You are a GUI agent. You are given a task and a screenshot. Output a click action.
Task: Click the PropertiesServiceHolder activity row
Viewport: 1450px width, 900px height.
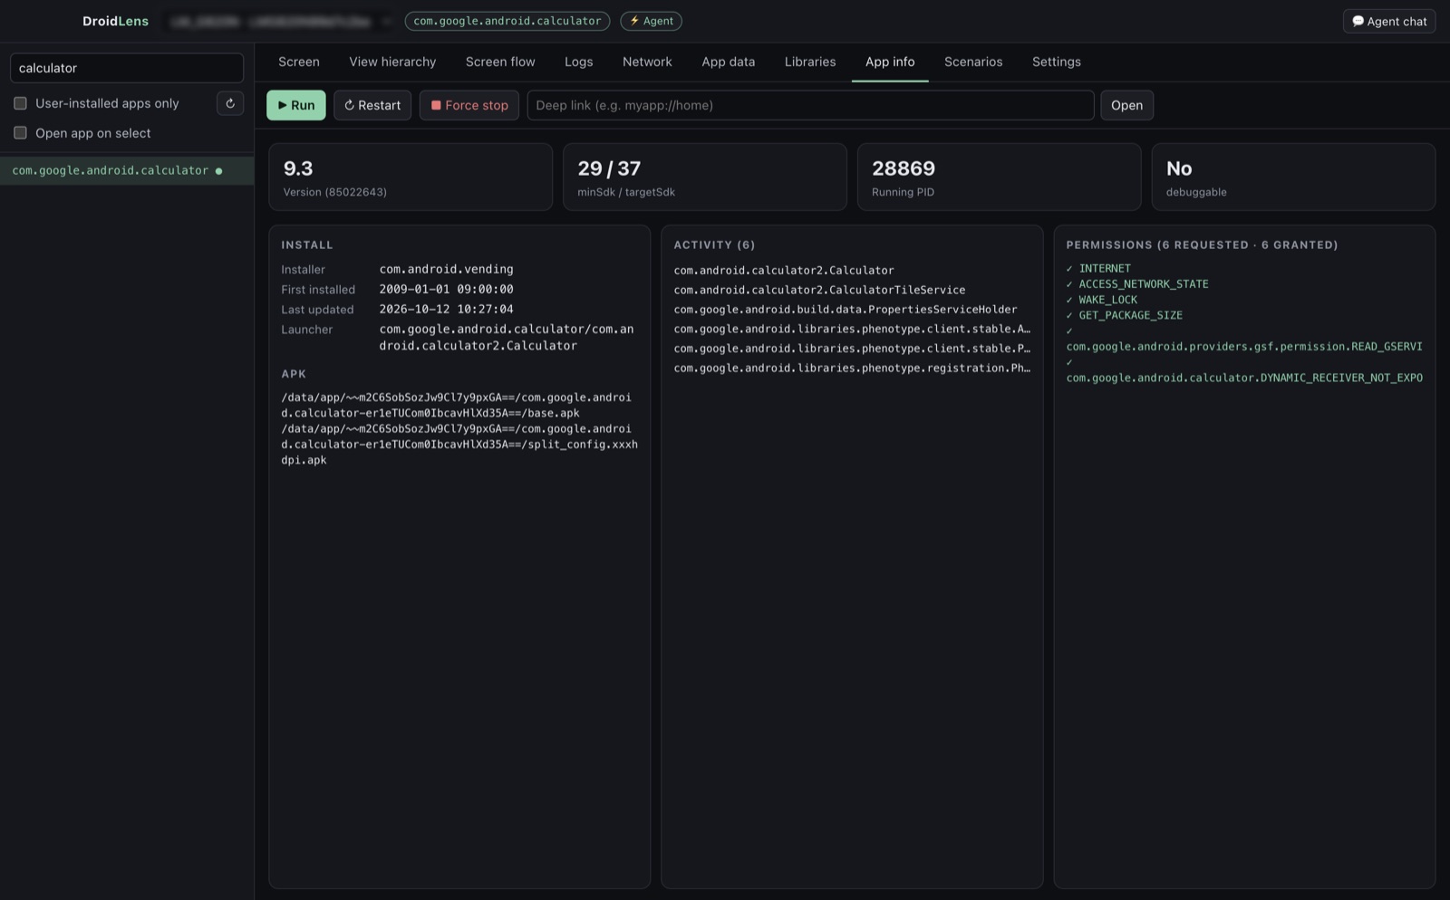point(846,309)
